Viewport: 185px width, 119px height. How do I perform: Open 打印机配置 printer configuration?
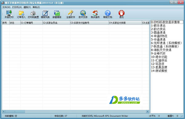coord(33,14)
